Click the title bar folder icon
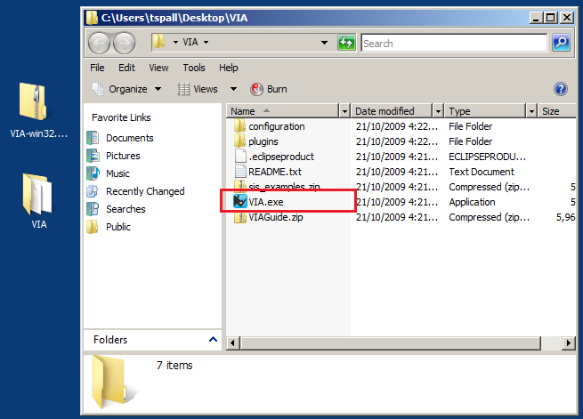Screen dimensions: 583x419 tap(92, 18)
